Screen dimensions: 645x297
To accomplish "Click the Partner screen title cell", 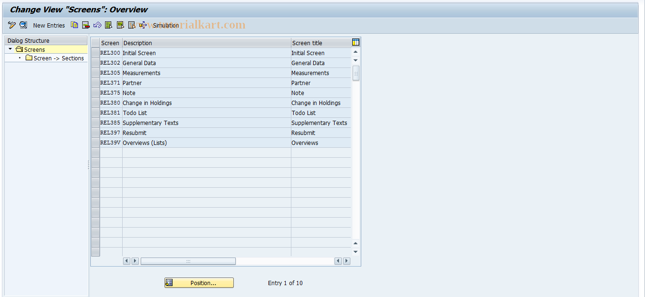I will (321, 83).
